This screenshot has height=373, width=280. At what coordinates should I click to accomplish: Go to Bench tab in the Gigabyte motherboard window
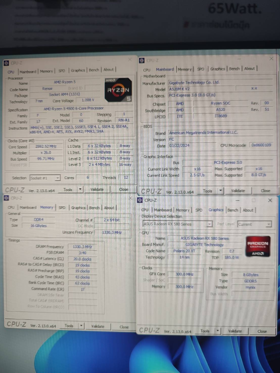[x=234, y=69]
